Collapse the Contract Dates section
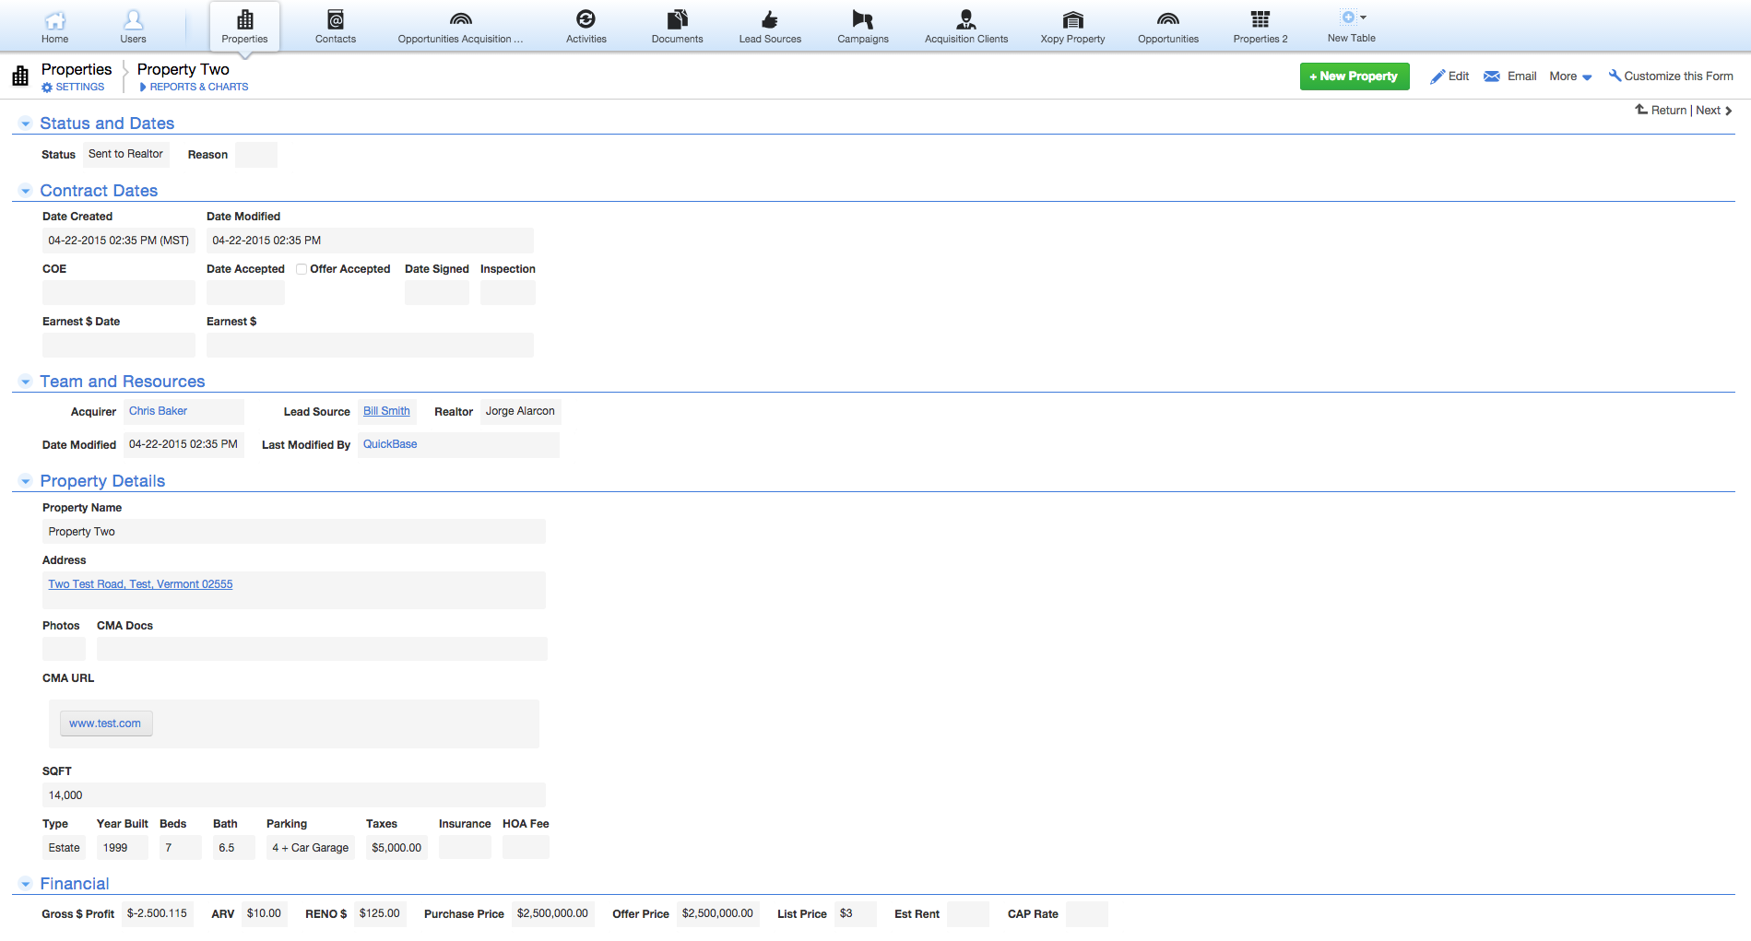 [26, 191]
